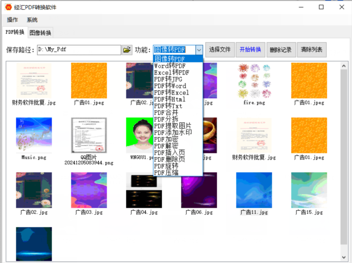Click the scrollbar down arrow in file list
Image resolution: width=352 pixels, height=263 pixels.
click(344, 257)
